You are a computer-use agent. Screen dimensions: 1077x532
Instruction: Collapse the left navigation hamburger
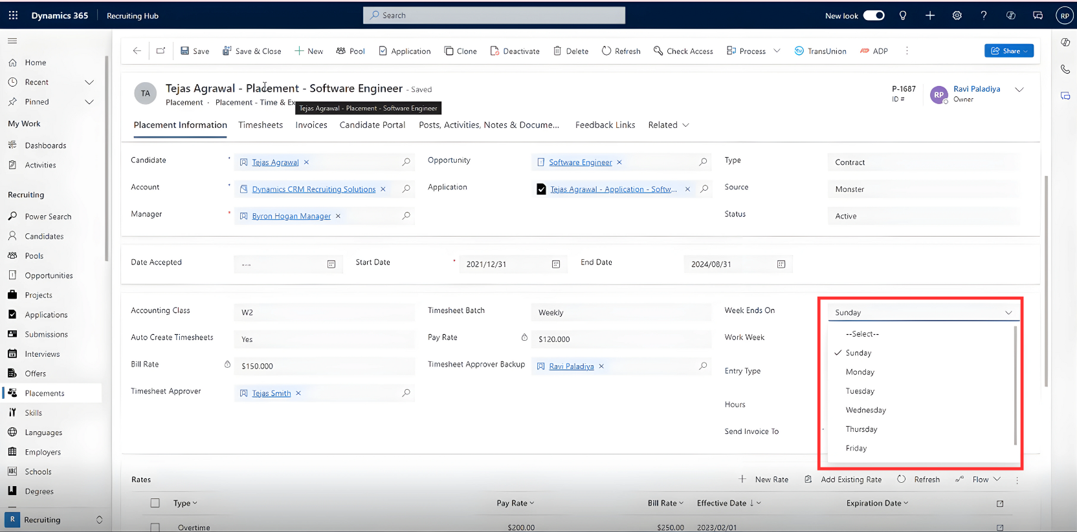(x=12, y=41)
